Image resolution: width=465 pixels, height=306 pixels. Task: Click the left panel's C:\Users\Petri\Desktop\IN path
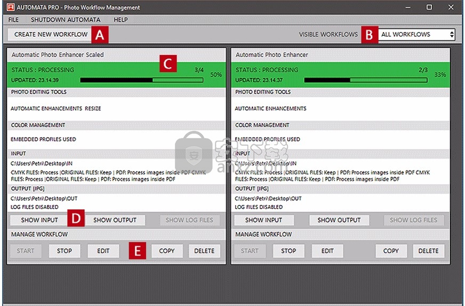pyautogui.click(x=42, y=164)
